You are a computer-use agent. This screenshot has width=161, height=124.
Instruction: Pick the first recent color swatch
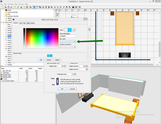pyautogui.click(x=49, y=55)
